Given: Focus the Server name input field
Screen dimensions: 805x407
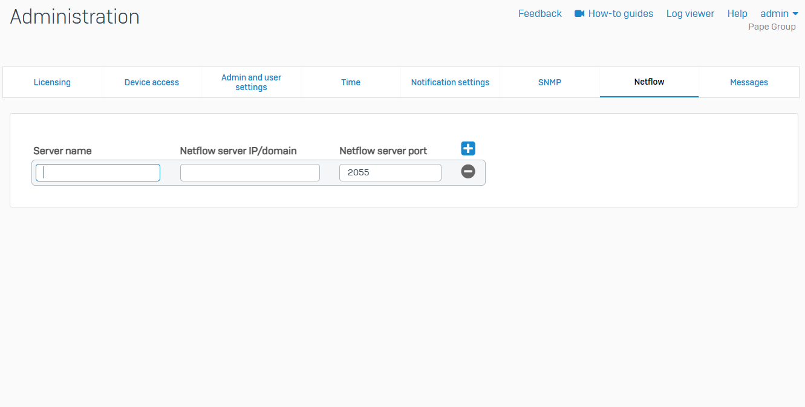Looking at the screenshot, I should (98, 172).
